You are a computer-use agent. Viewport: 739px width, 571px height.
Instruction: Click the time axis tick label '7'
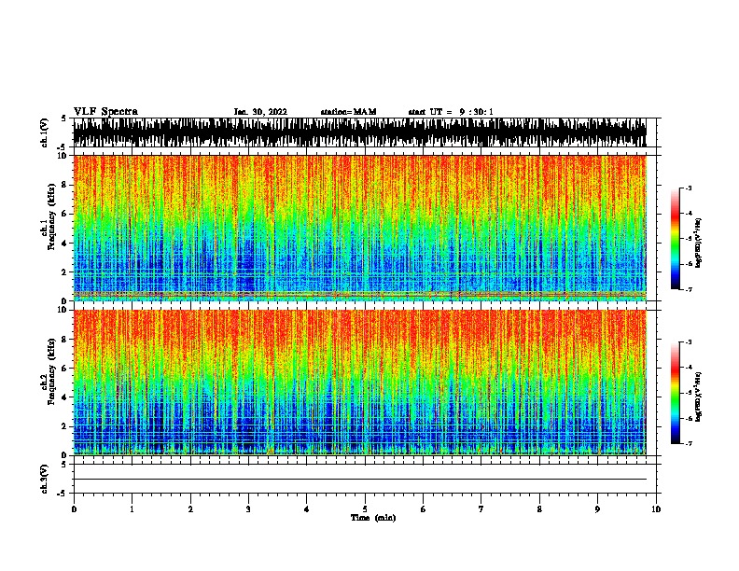pyautogui.click(x=481, y=509)
